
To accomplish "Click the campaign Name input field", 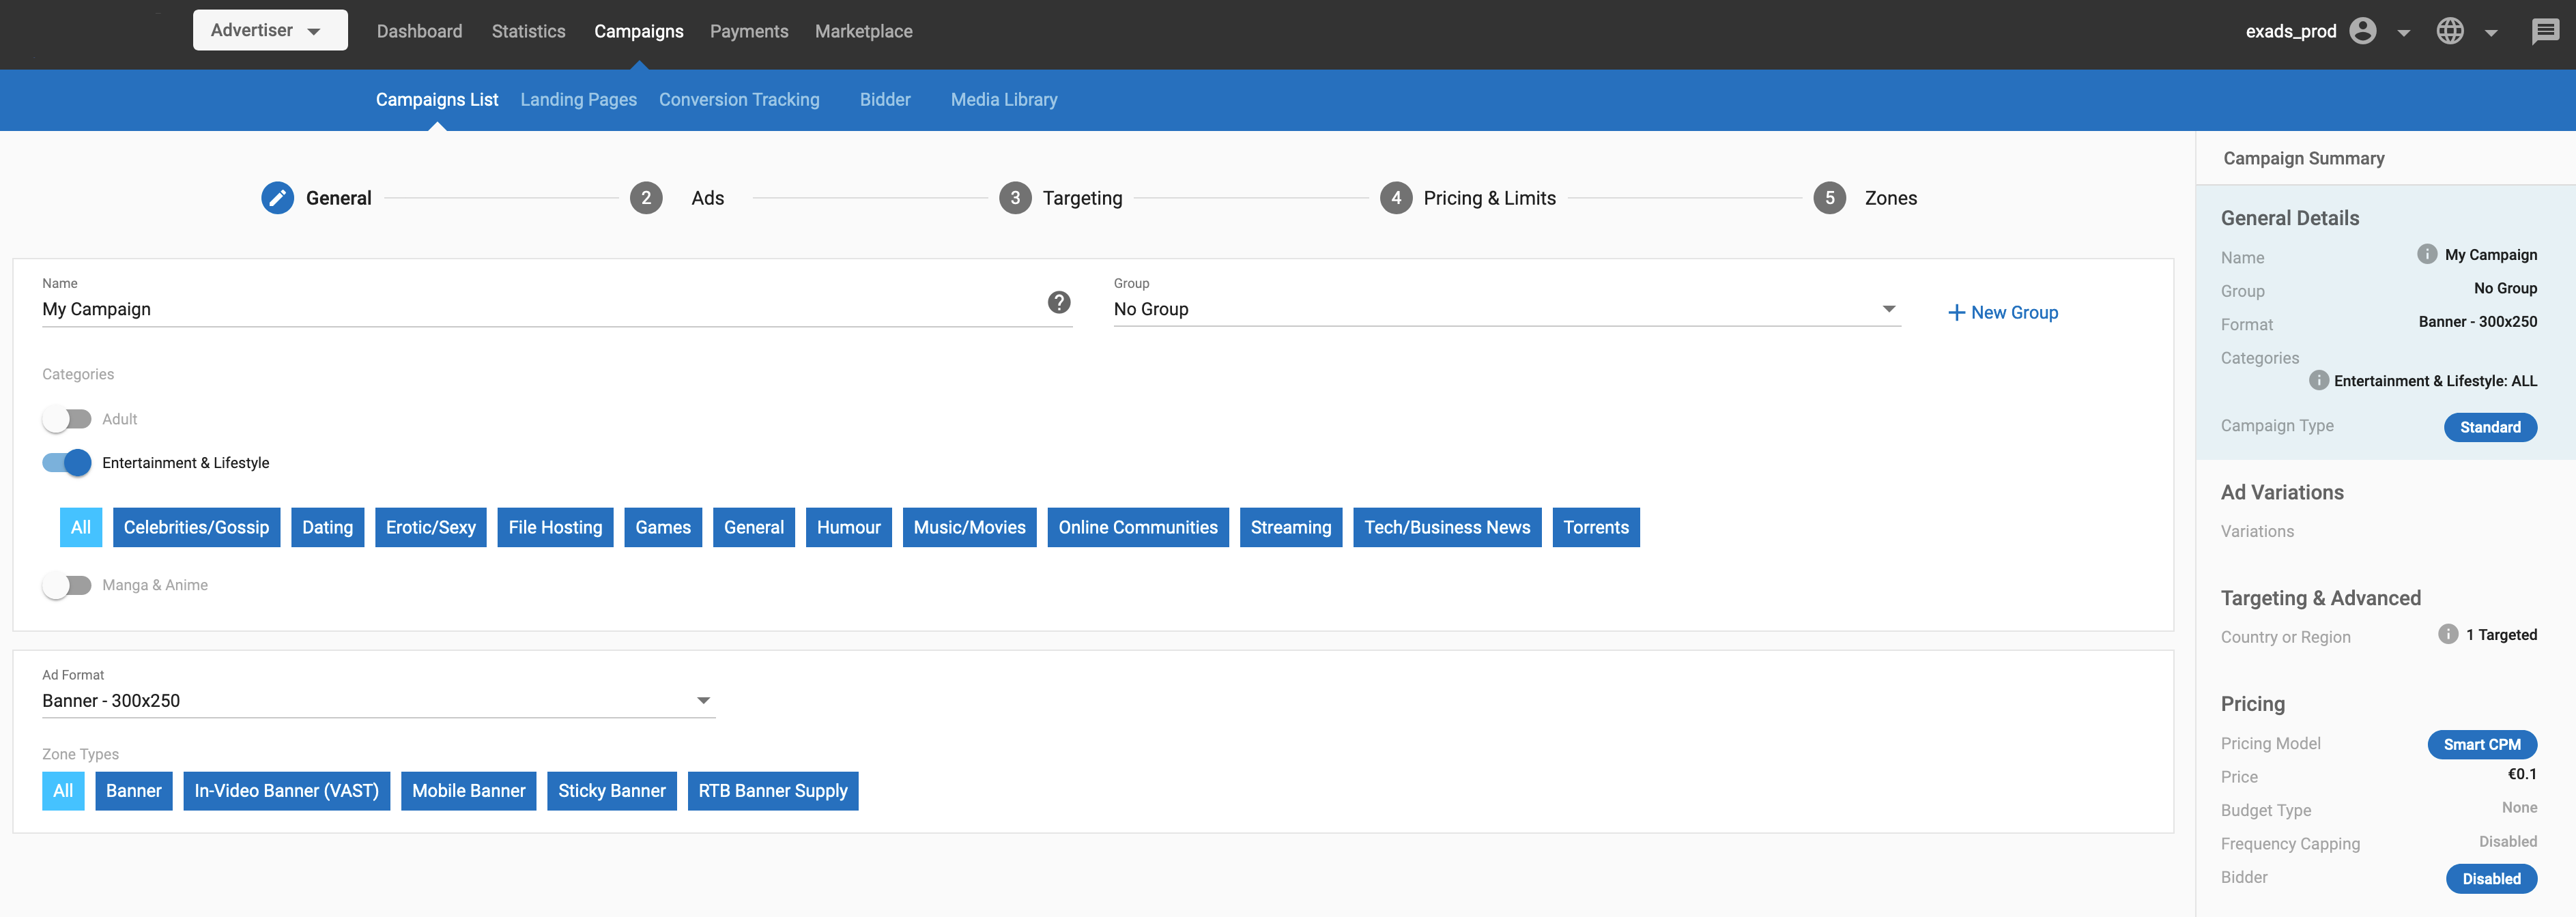I will (540, 309).
